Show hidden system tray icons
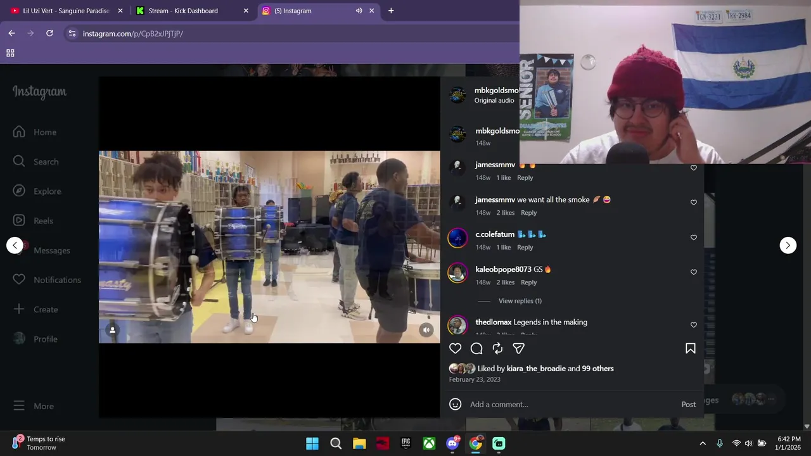Screen dimensions: 811x456 (702, 443)
